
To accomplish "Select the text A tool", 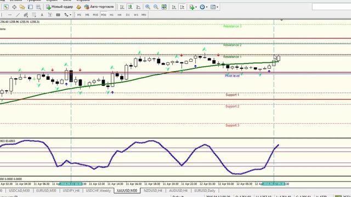I will click(42, 15).
